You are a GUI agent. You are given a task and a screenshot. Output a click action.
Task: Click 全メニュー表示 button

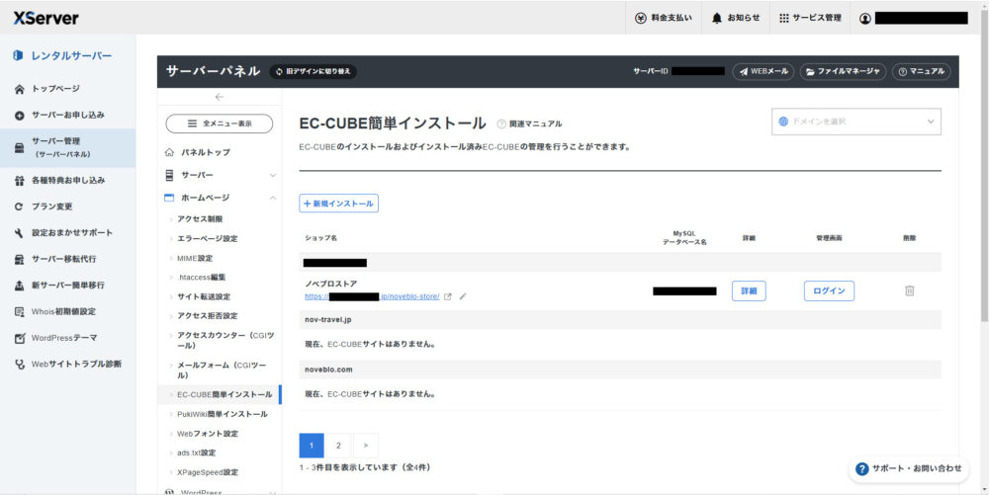pos(219,124)
